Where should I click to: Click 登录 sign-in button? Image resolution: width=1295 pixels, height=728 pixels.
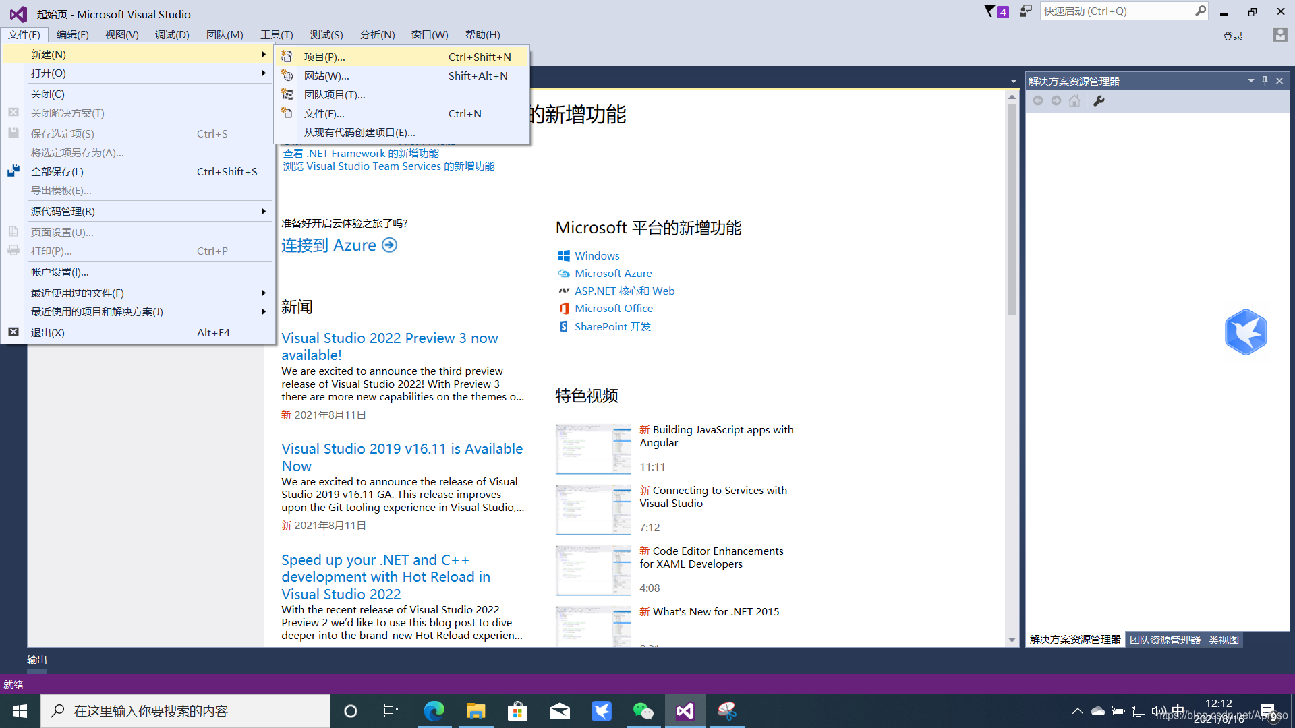click(1233, 36)
